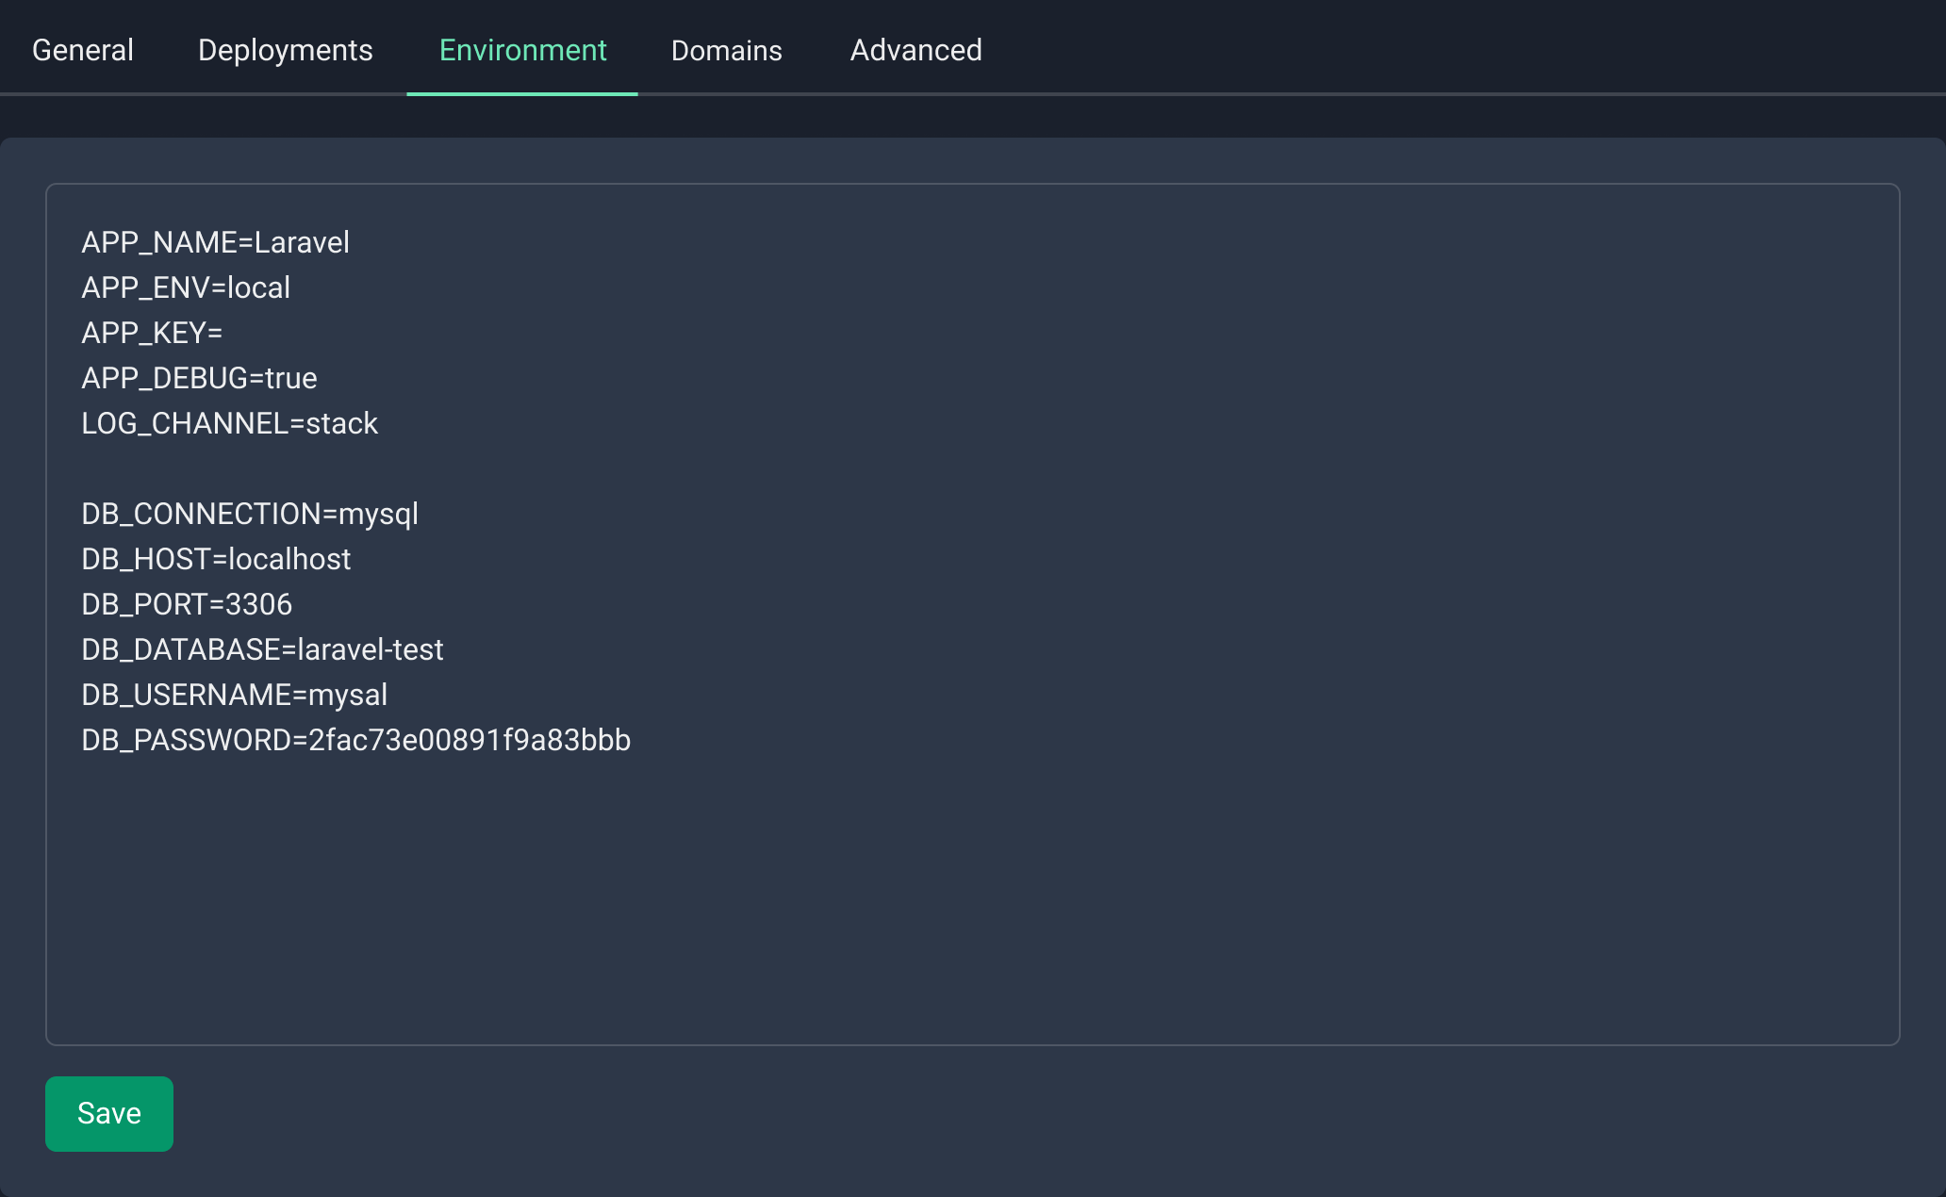The width and height of the screenshot is (1946, 1197).
Task: Open the Deployments tab
Action: point(285,49)
